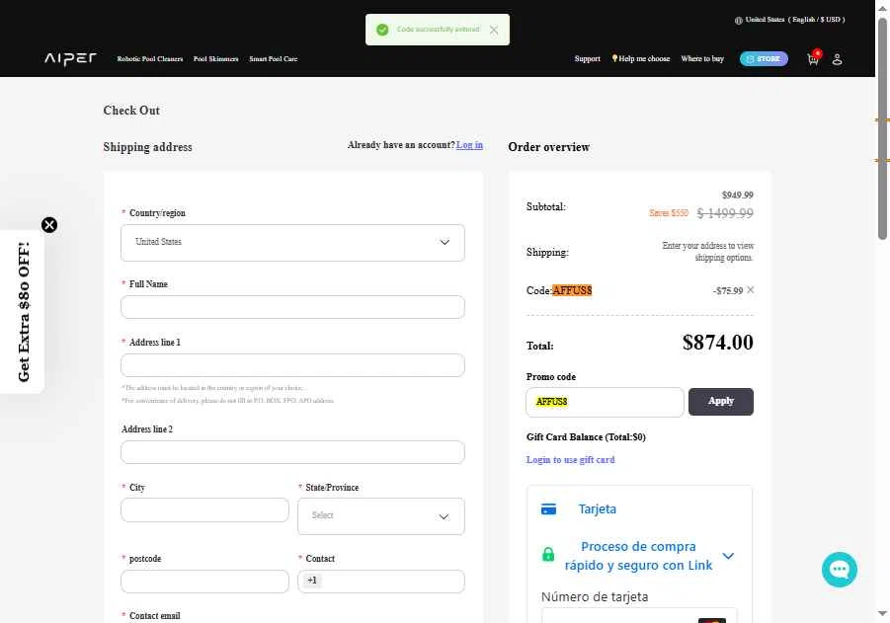Image resolution: width=890 pixels, height=623 pixels.
Task: Open the State/Province select dropdown
Action: click(x=381, y=516)
